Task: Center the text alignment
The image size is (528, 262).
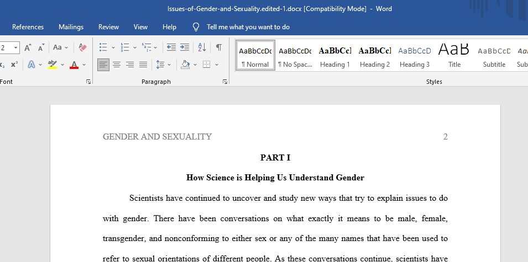Action: pos(117,65)
